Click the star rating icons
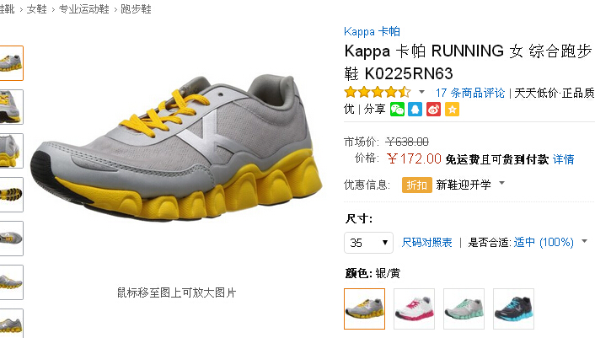The width and height of the screenshot is (595, 338). pos(378,92)
